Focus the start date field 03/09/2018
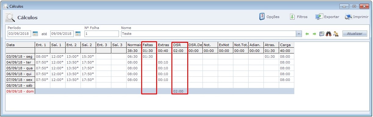 20,34
